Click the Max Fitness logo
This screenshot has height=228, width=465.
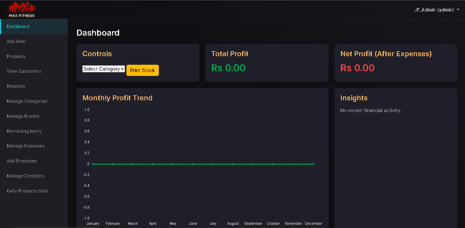point(21,10)
